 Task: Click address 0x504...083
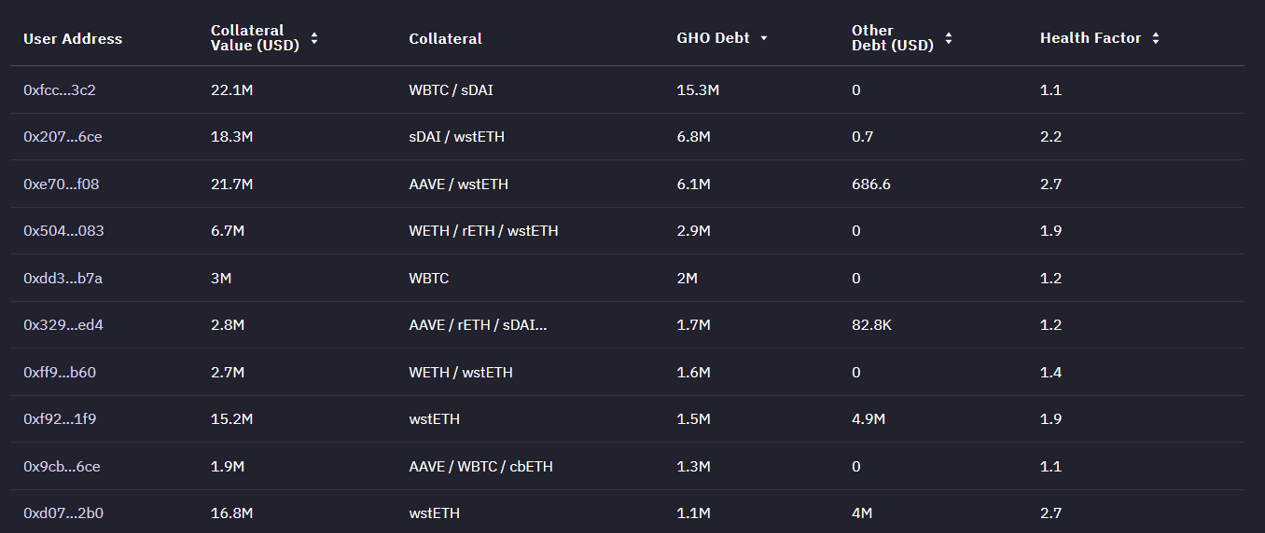click(63, 231)
